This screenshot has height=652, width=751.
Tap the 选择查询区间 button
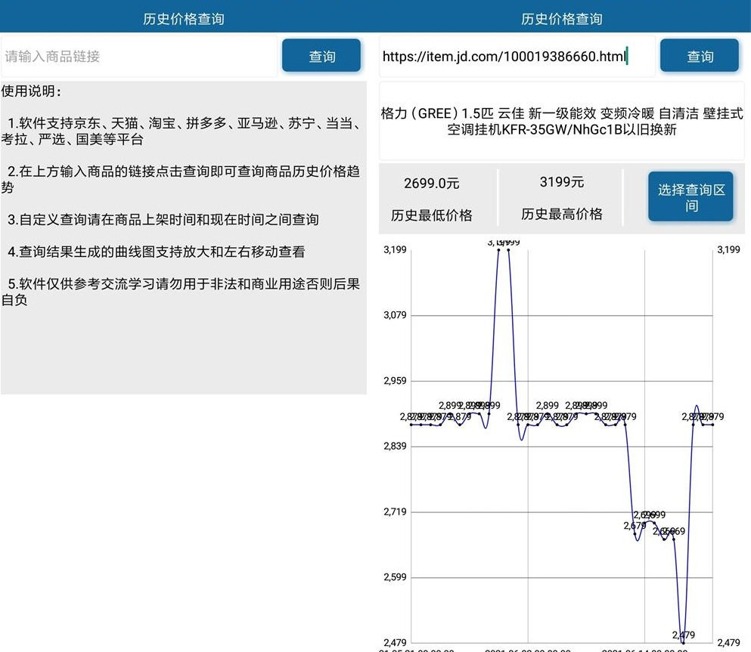coord(690,196)
